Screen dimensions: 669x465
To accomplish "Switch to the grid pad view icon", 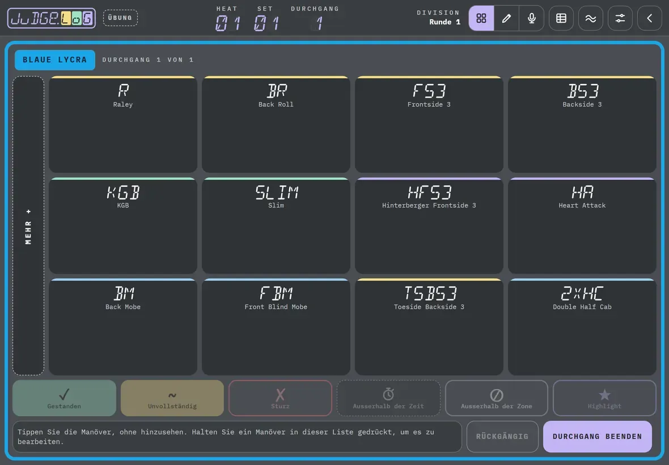I will (481, 18).
